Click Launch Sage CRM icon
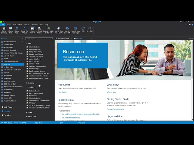Image resolution: width=194 pixels, height=145 pixels. (67, 28)
